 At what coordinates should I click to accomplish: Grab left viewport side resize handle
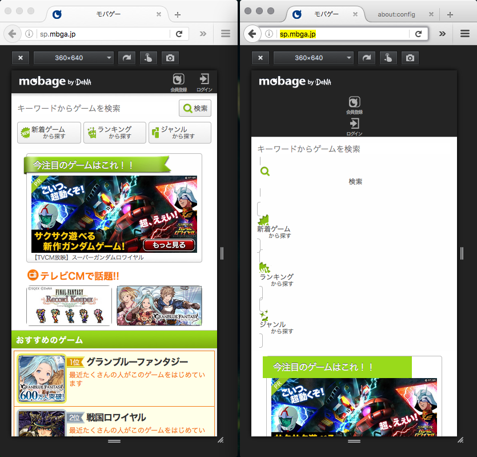[222, 253]
